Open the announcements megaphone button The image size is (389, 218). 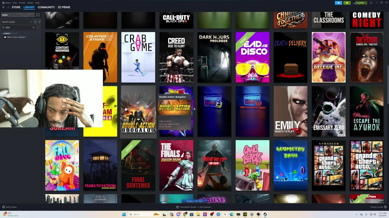[x=339, y=3]
